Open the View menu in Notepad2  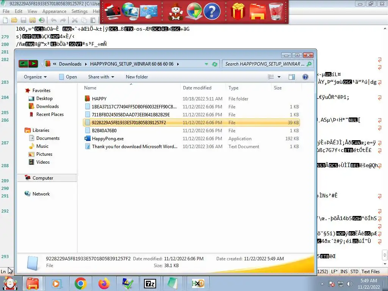coord(32,11)
